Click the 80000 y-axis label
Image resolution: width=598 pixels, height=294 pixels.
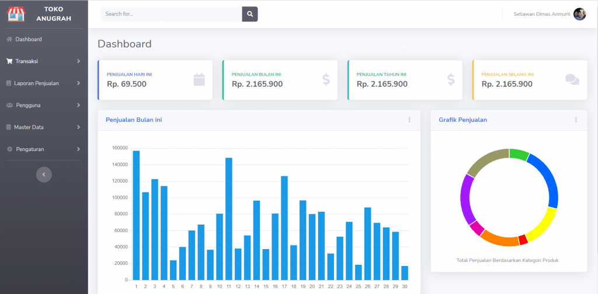tap(121, 214)
